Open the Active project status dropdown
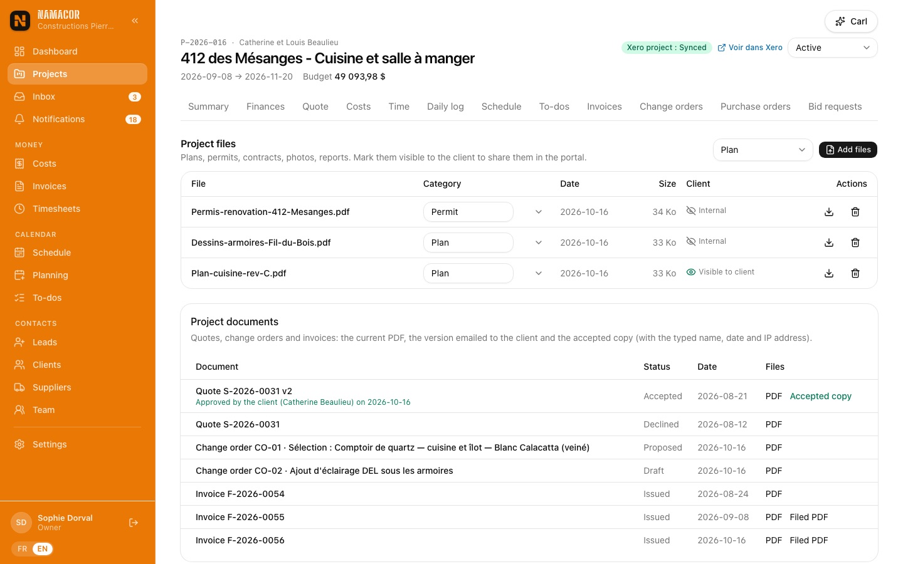The image size is (903, 564). coord(833,48)
